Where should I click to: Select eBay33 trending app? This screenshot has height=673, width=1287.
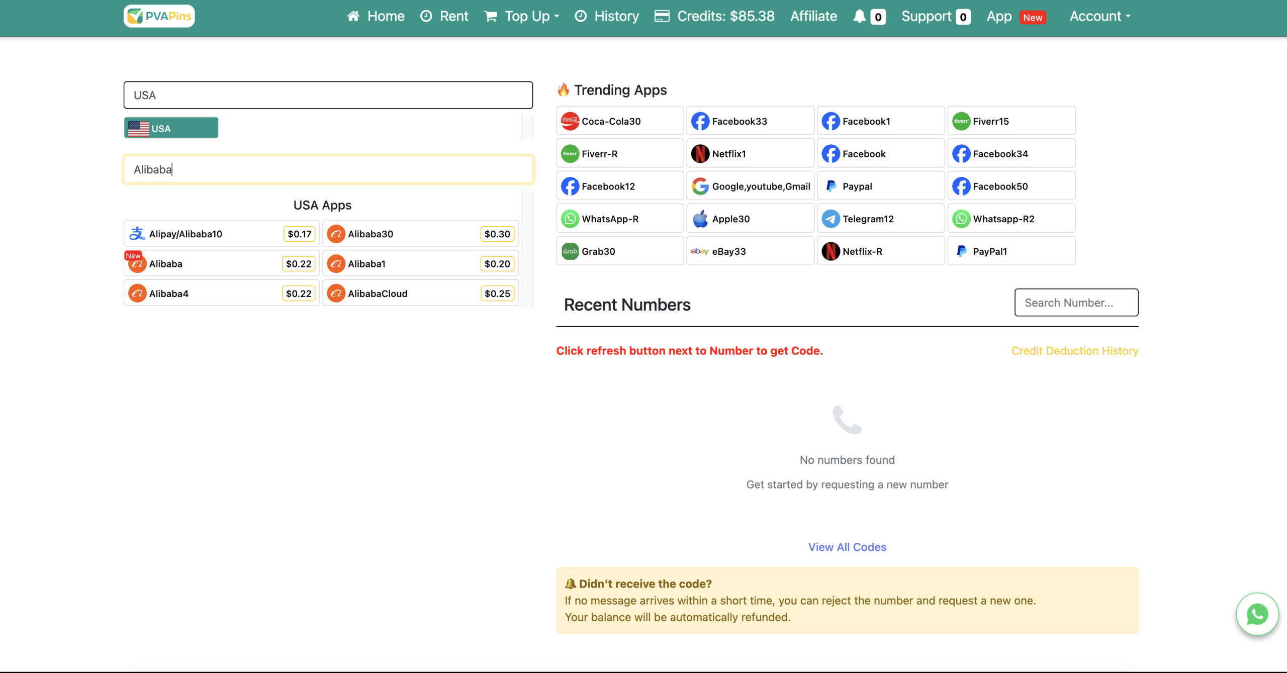coord(750,251)
